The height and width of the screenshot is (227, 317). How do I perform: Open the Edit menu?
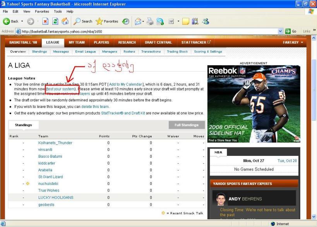[x=15, y=12]
